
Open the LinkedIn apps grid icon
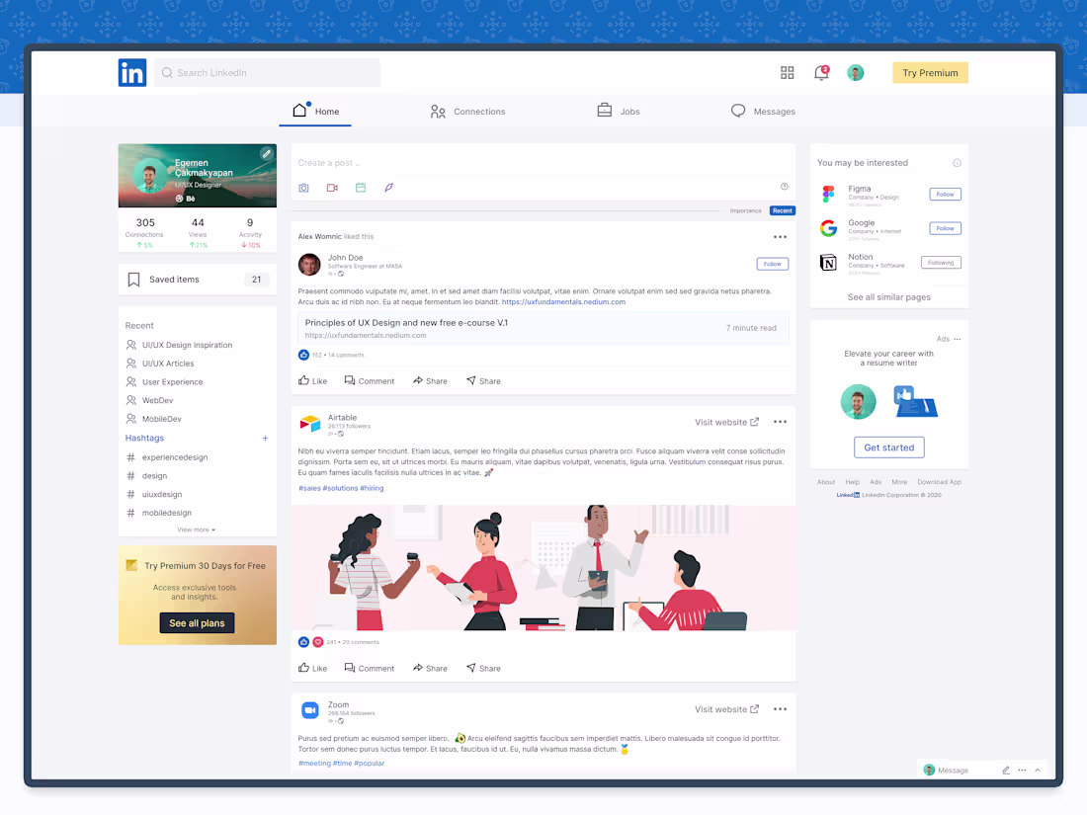(787, 72)
